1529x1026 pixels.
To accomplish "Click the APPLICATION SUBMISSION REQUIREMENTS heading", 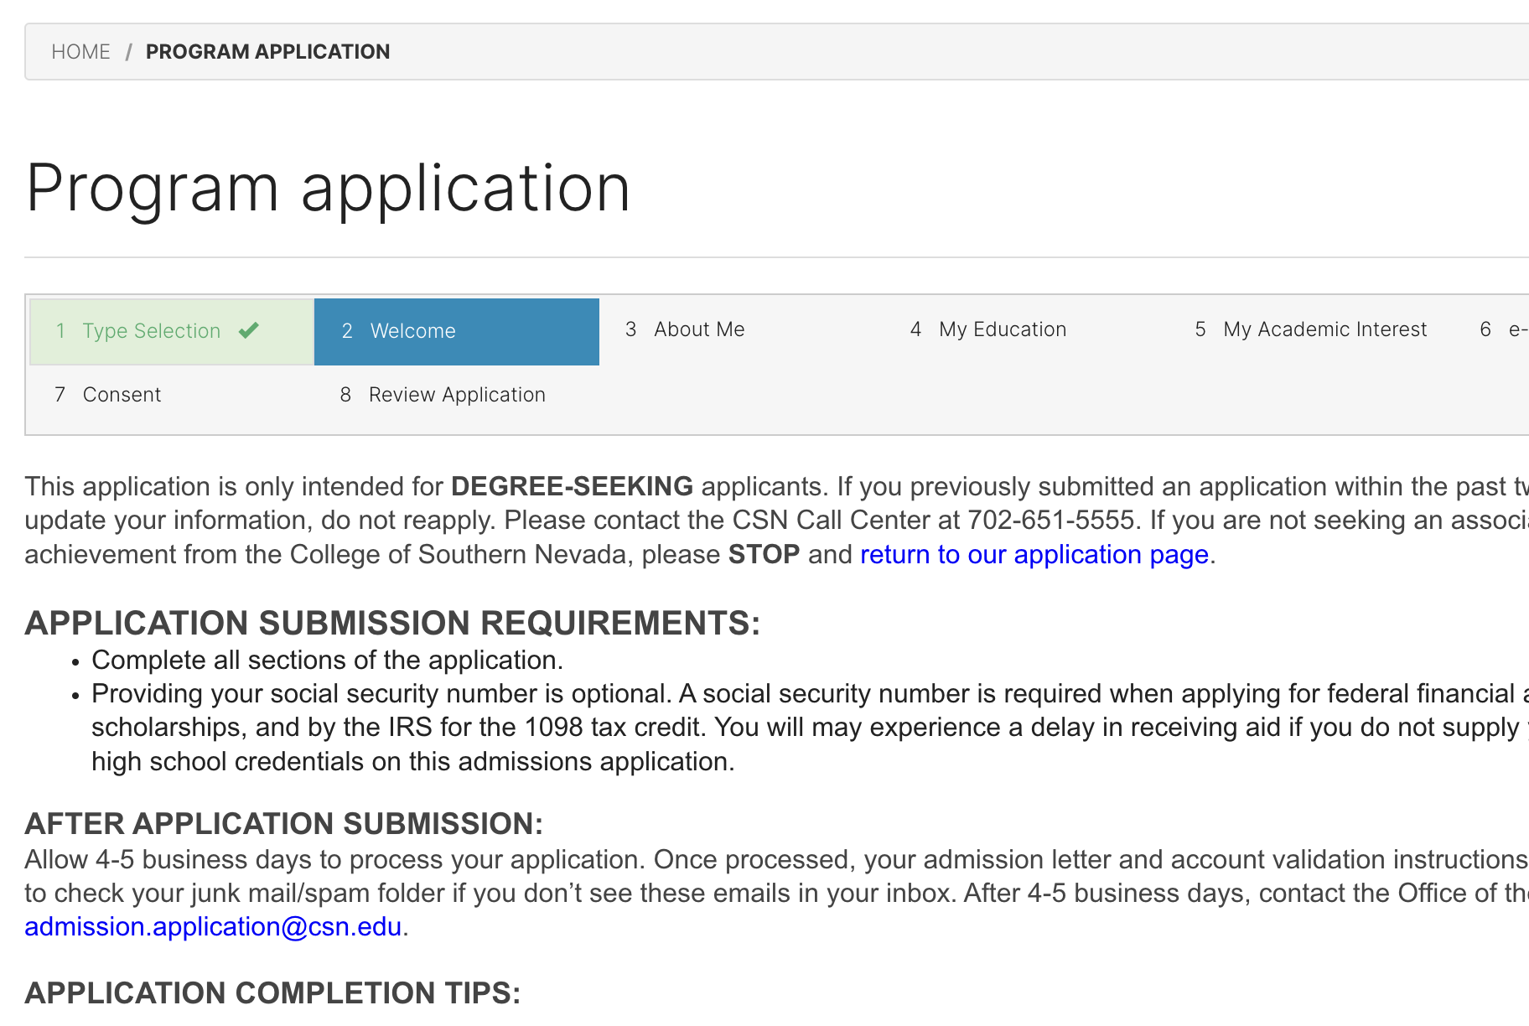I will tap(392, 623).
